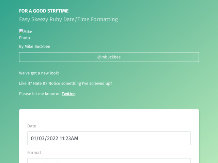
Task: Click the By Mike Buckbee author line
Action: click(x=35, y=47)
